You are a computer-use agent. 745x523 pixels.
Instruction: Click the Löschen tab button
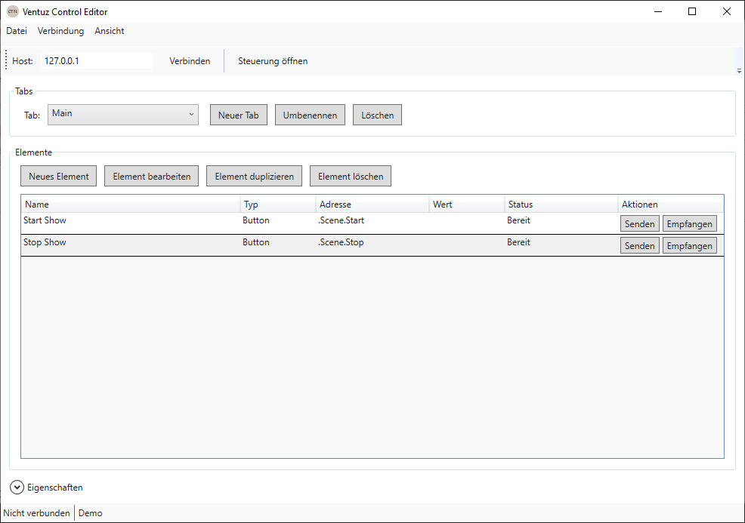(x=377, y=115)
